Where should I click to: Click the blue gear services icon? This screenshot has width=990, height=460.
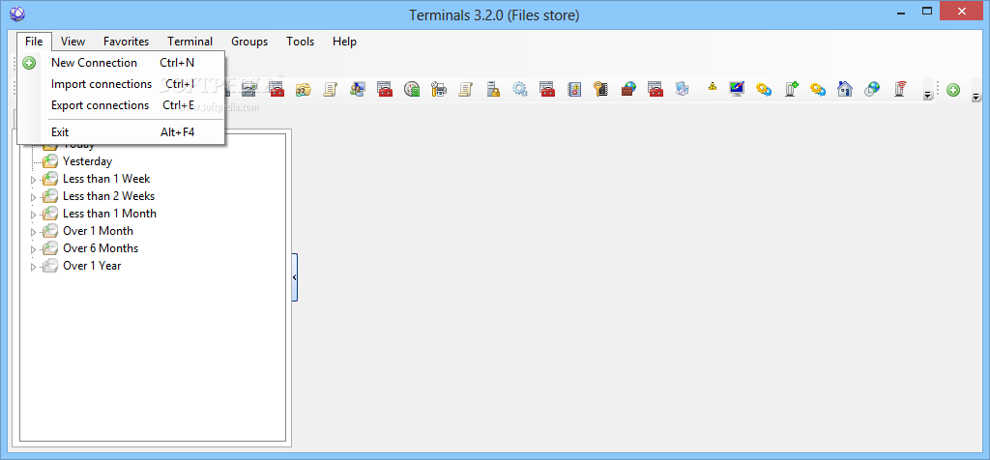[520, 89]
